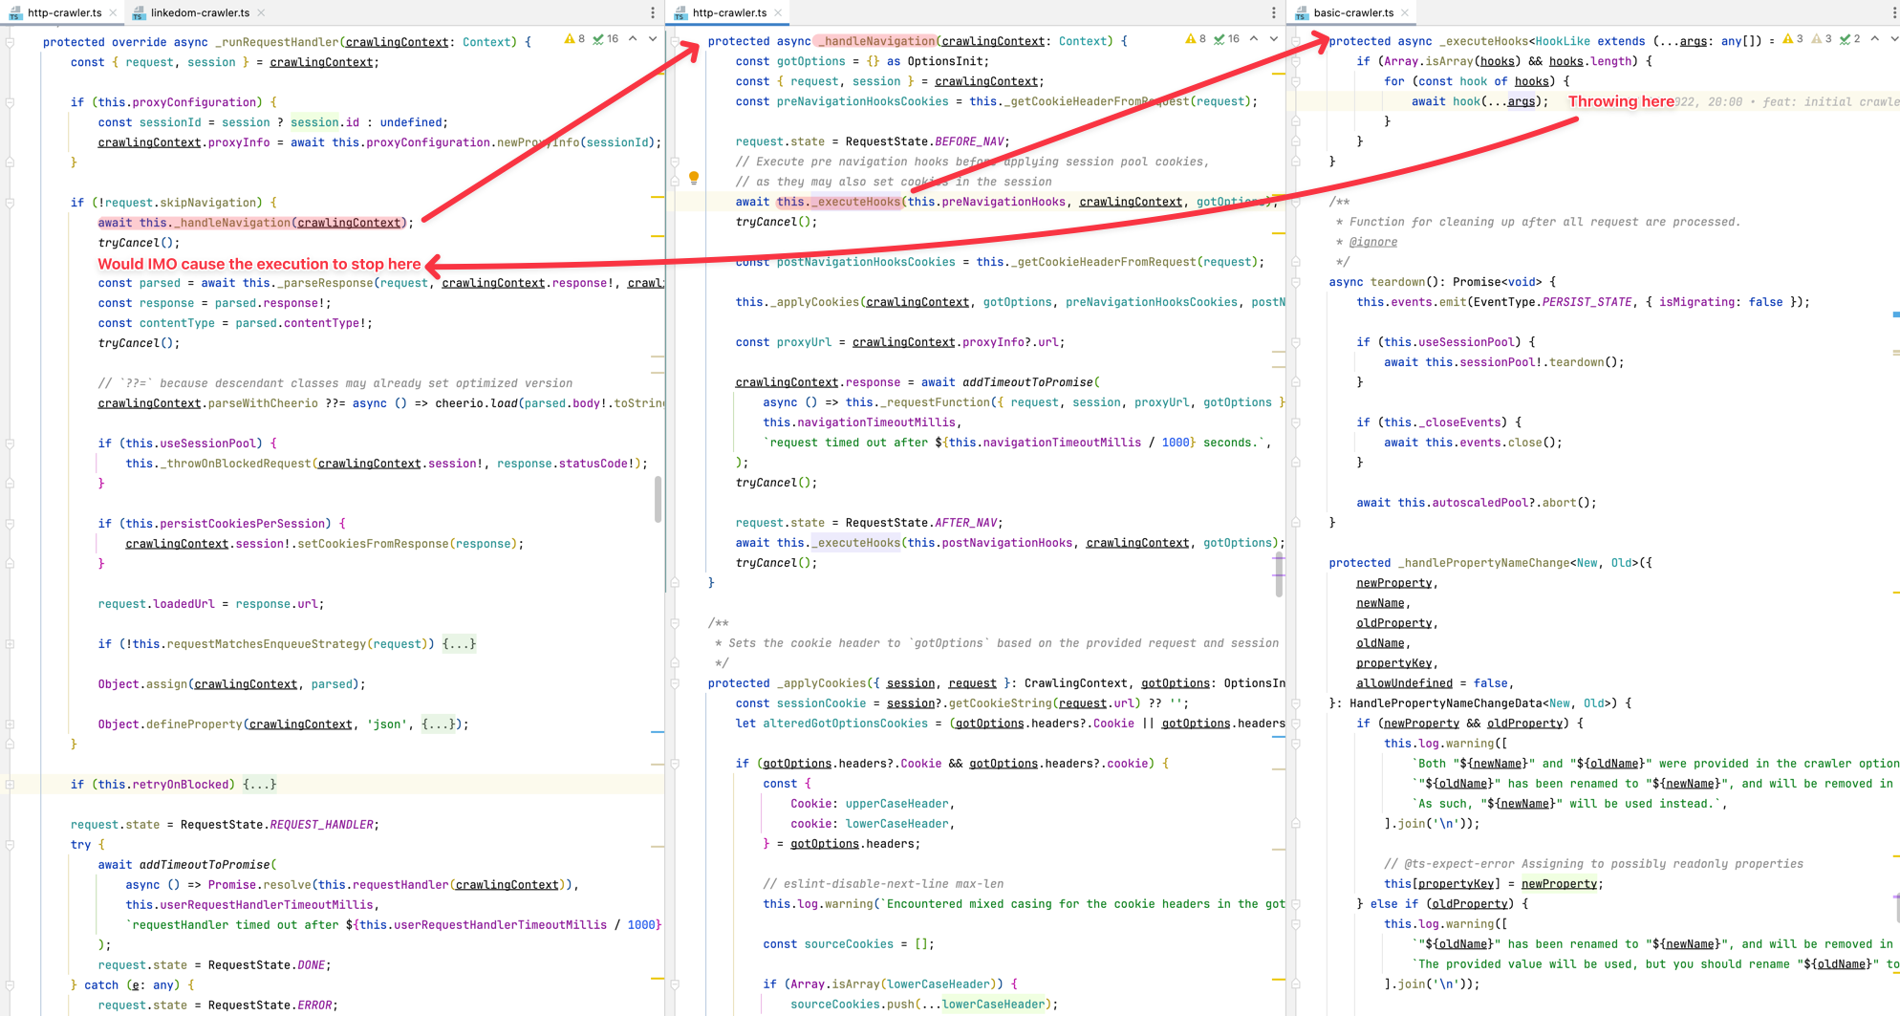Close the left http-crawler.ts tab
Viewport: 1900px width, 1016px height.
[113, 12]
